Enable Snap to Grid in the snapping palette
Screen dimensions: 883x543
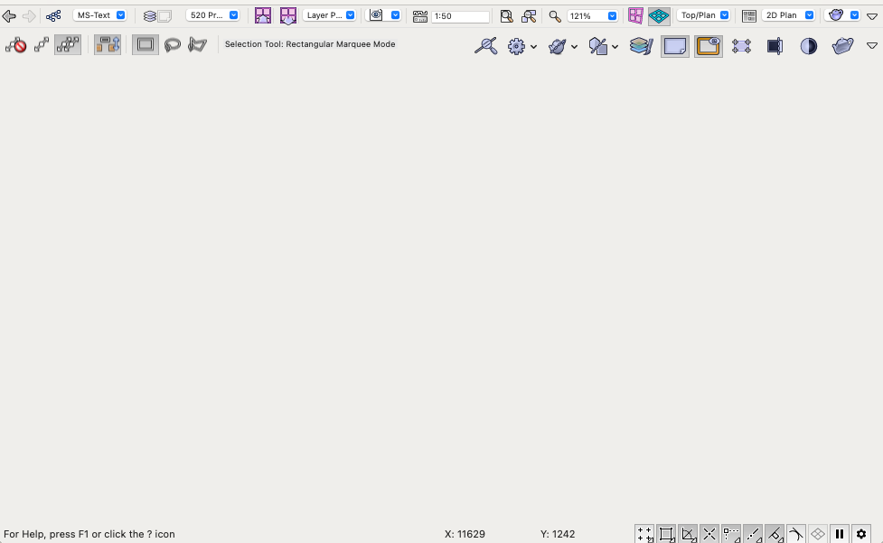point(644,534)
